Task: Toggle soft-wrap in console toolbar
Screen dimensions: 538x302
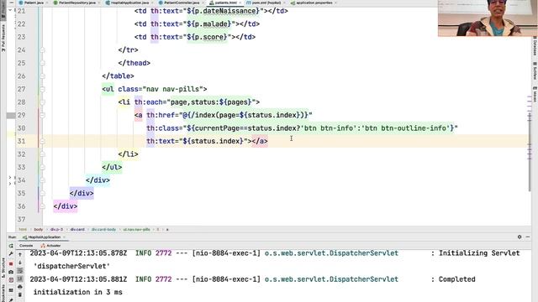Action: 20,271
